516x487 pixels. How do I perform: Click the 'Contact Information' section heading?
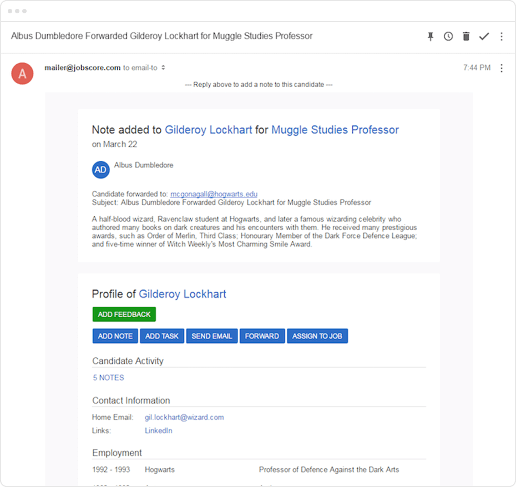point(131,400)
